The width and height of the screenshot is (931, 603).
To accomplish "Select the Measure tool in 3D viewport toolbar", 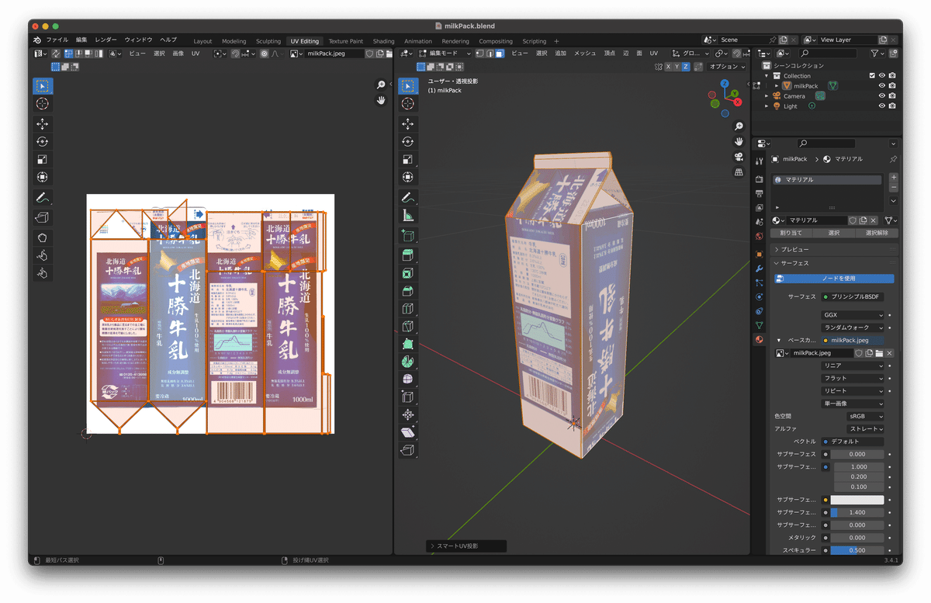I will coord(408,216).
